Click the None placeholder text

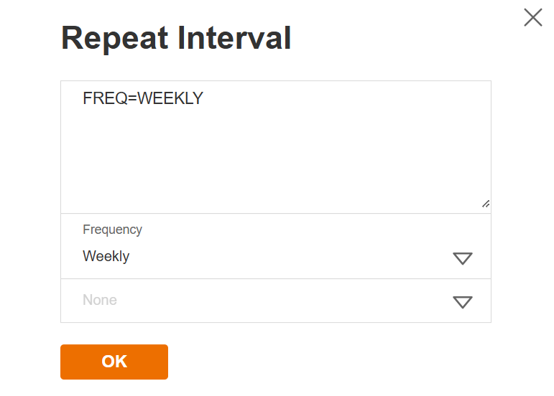click(100, 300)
